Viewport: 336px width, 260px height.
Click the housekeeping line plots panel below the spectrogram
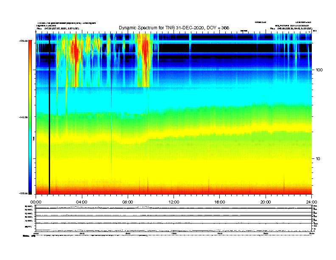[174, 218]
